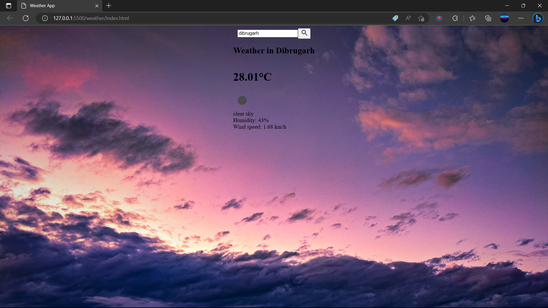Open the red shield extension icon
Viewport: 548px width, 308px height.
(439, 18)
